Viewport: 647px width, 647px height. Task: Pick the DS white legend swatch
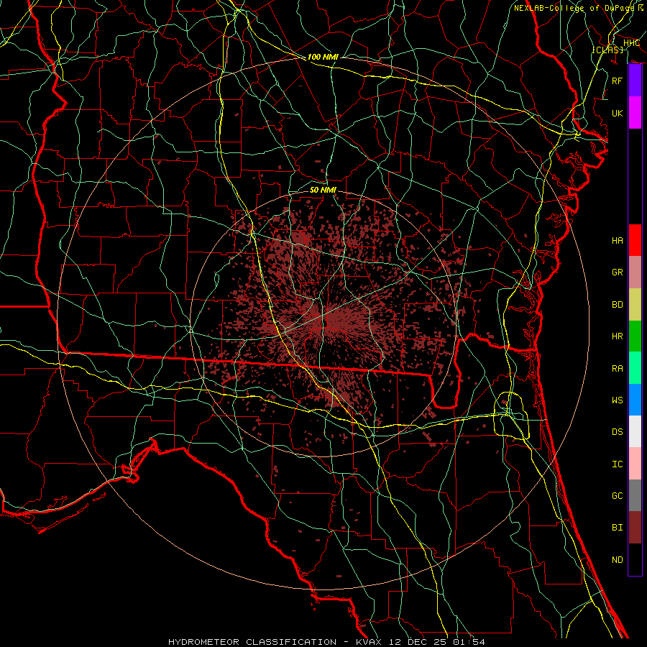click(x=635, y=431)
